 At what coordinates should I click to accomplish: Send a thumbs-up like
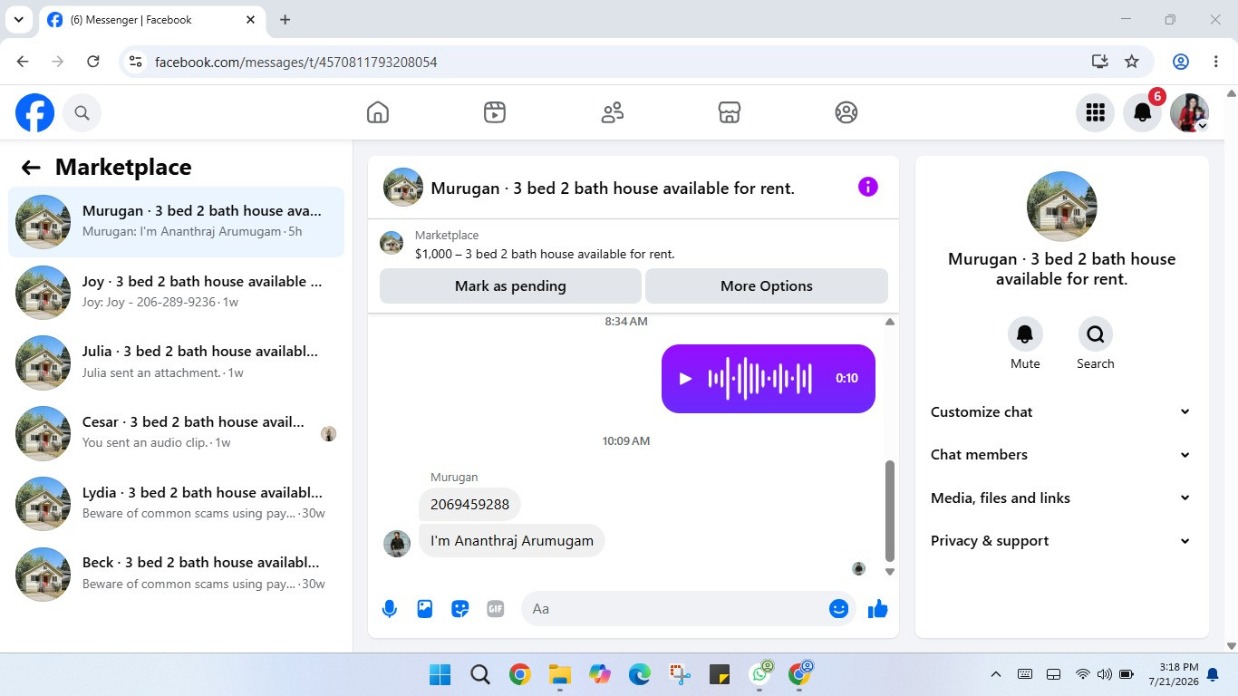[x=877, y=609]
